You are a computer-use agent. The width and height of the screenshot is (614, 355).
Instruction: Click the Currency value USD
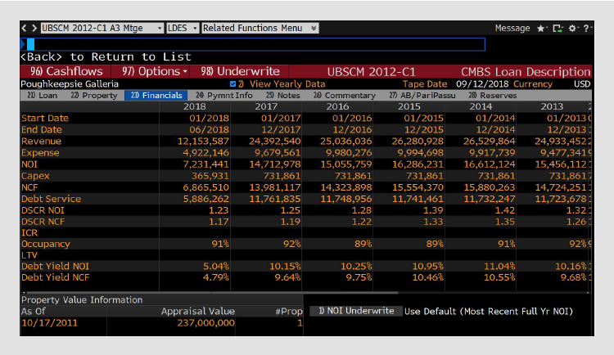pos(582,84)
